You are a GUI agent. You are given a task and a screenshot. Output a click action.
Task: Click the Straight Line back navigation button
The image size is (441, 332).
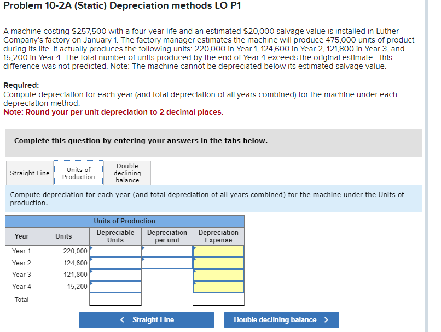coord(146,320)
